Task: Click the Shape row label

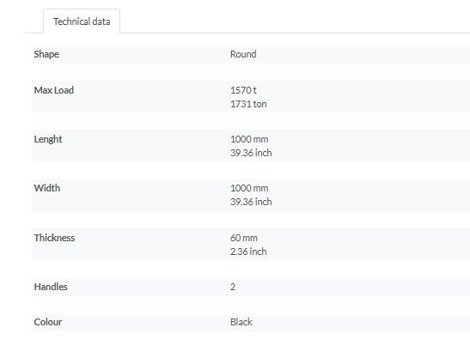Action: click(x=46, y=54)
